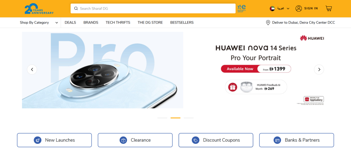Screen dimensions: 351x151
Task: Click the Huawei AppGallery badge
Action: pyautogui.click(x=314, y=99)
